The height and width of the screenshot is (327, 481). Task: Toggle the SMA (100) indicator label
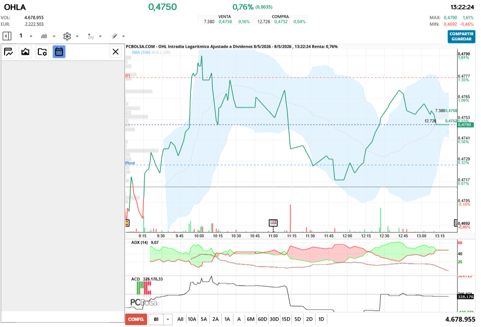pos(141,52)
